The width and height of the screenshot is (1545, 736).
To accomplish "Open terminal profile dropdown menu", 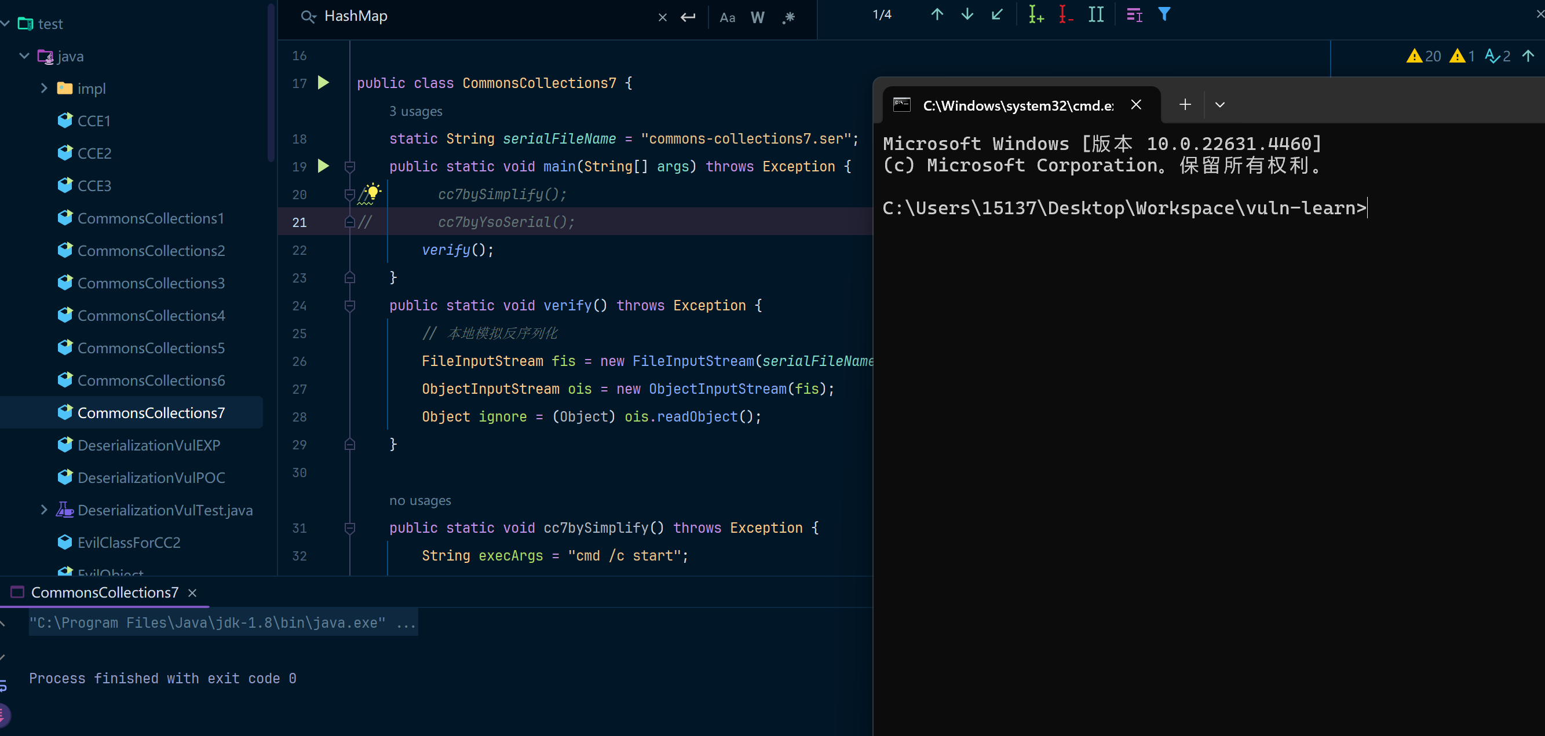I will (1219, 105).
